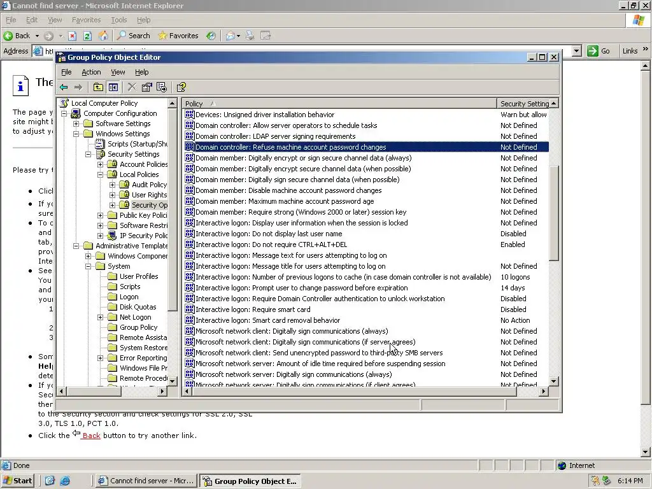Open the Help menu in Group Policy Editor
Image resolution: width=652 pixels, height=489 pixels.
pyautogui.click(x=141, y=72)
